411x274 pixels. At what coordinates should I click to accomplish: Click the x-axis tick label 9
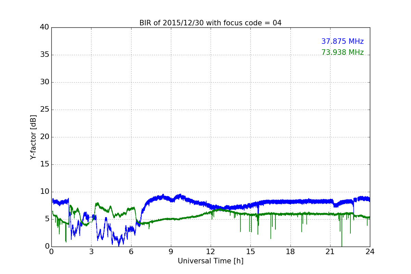click(x=171, y=252)
